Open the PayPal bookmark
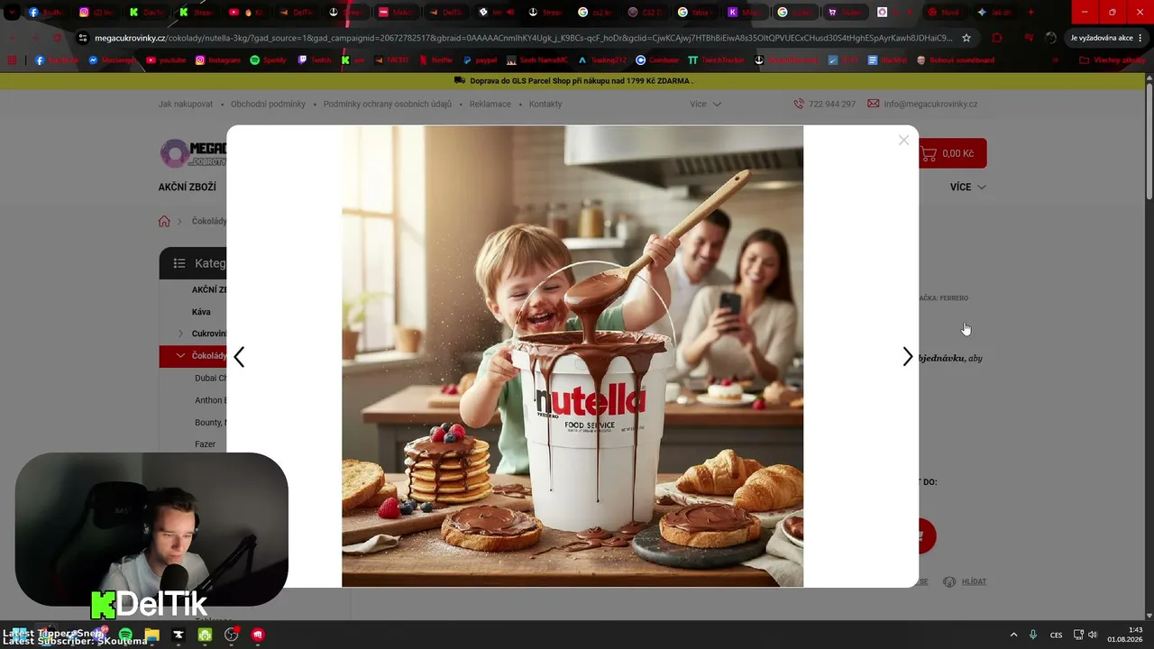 click(x=480, y=59)
